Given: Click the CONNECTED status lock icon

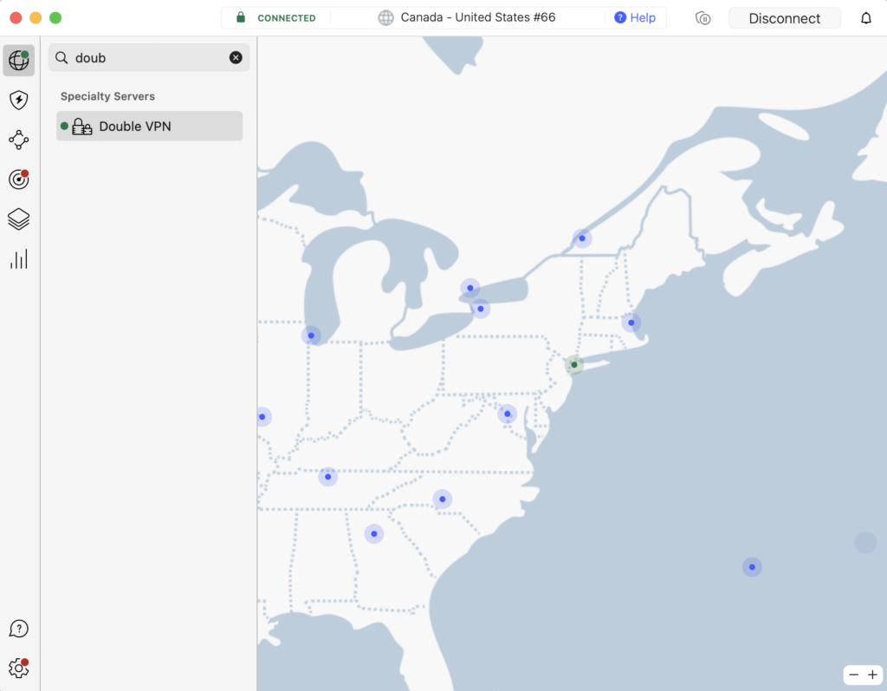Looking at the screenshot, I should click(241, 17).
